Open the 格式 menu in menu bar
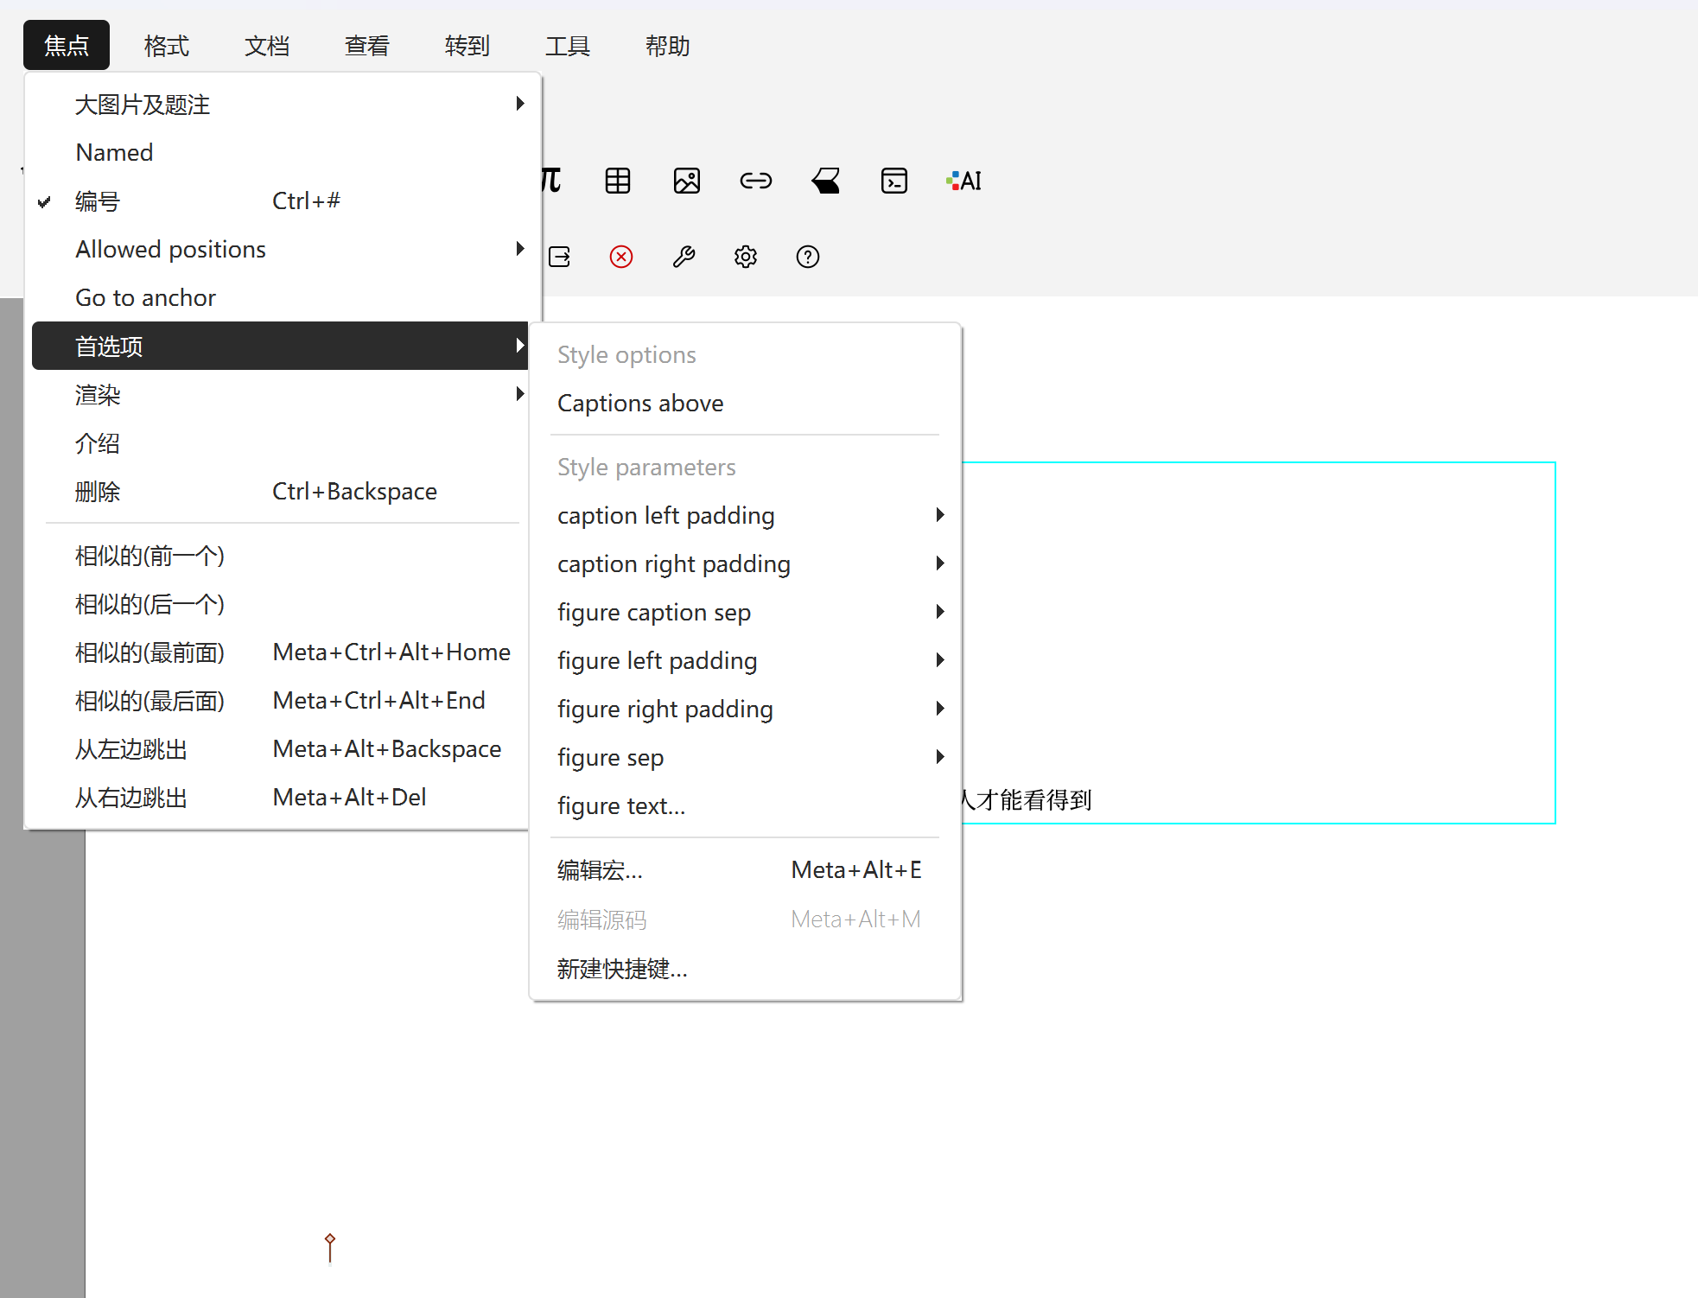This screenshot has width=1698, height=1298. click(166, 46)
